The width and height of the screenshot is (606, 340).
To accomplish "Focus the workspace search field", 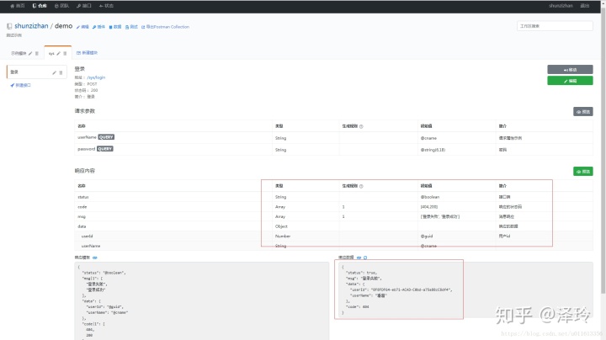I will pos(555,26).
